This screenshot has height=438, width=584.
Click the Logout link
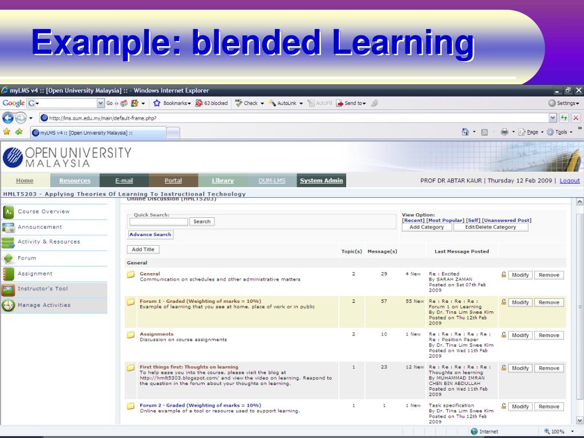click(570, 181)
